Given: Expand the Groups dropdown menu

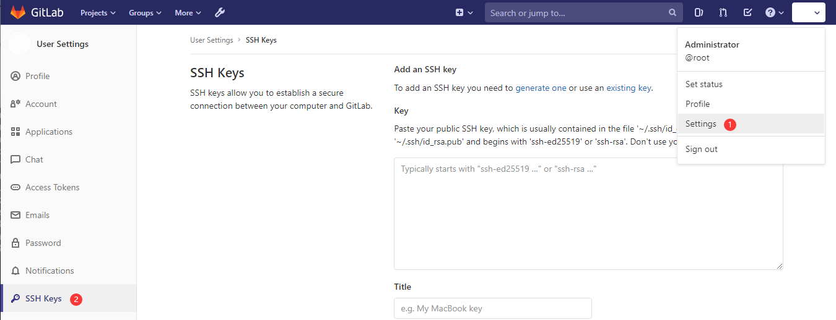Looking at the screenshot, I should [145, 12].
